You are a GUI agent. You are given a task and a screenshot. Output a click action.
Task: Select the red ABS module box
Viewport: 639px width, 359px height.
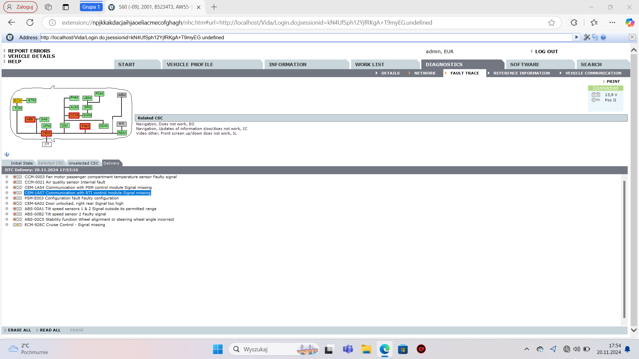(x=30, y=119)
